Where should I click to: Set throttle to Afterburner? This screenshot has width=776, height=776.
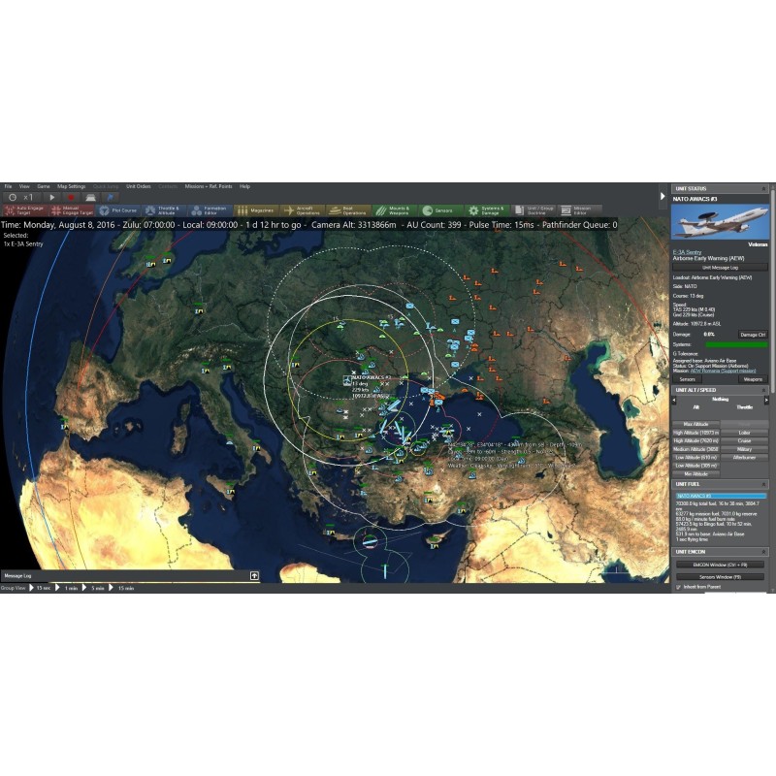[745, 457]
